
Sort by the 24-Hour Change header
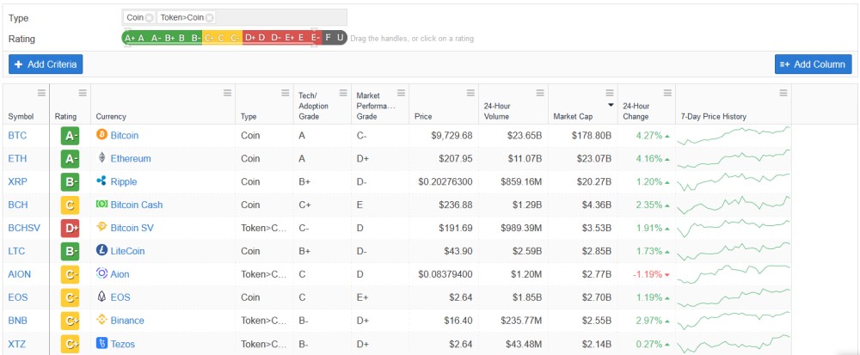tap(636, 111)
